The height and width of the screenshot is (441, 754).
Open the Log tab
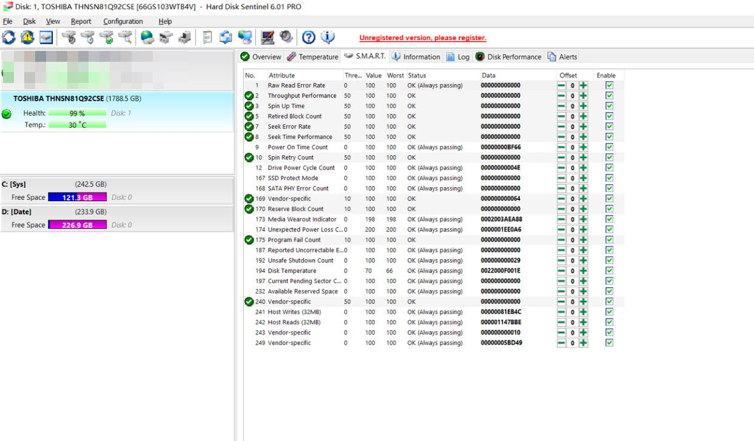point(458,56)
